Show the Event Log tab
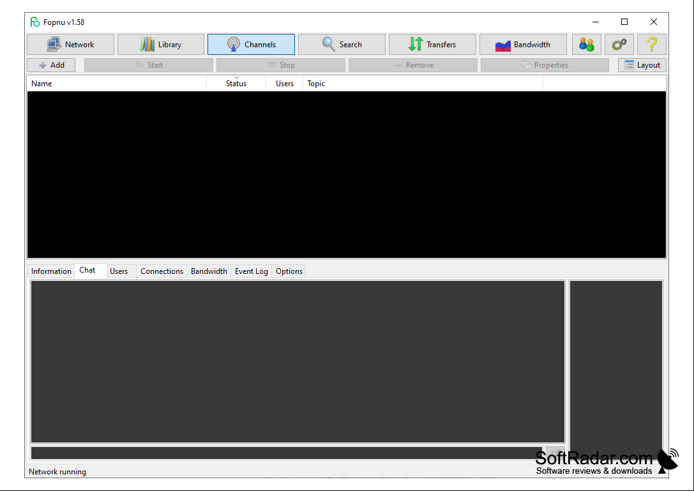Screen dimensions: 694x491 pyautogui.click(x=252, y=271)
